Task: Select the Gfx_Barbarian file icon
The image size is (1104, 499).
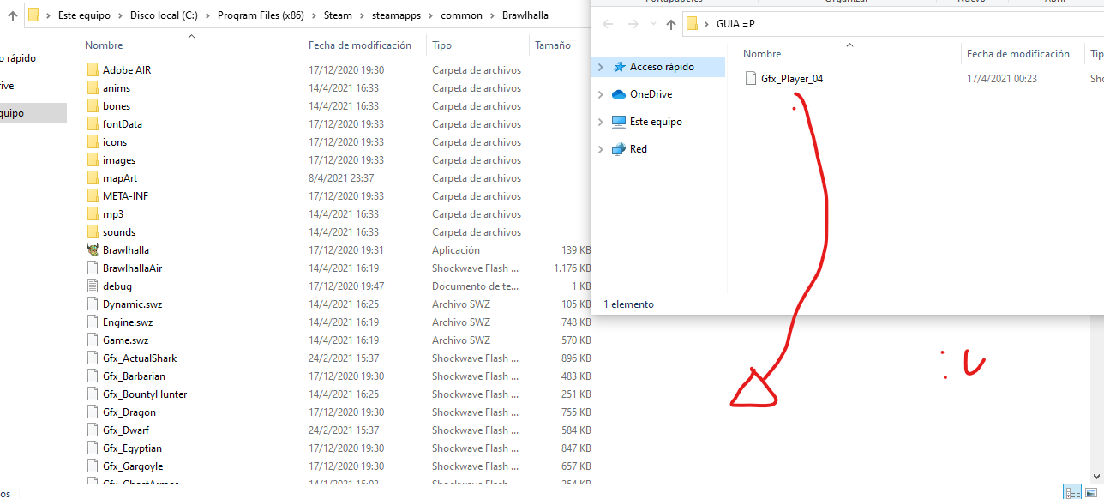Action: pyautogui.click(x=93, y=376)
